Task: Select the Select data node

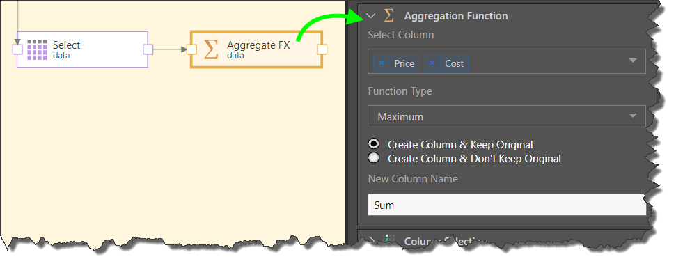Action: click(82, 49)
